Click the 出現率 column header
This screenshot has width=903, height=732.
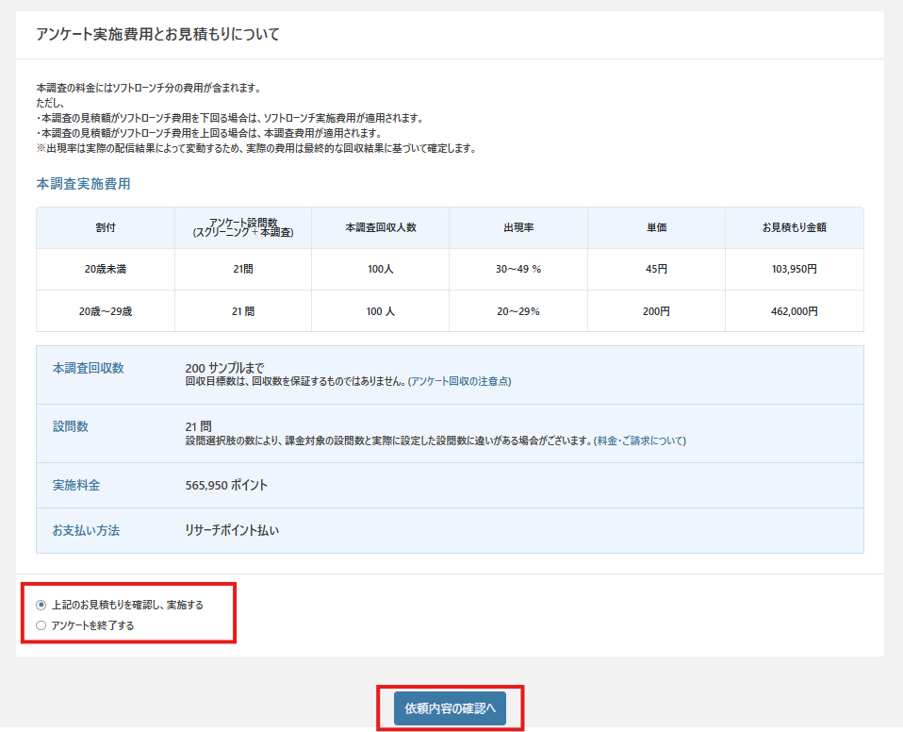tap(517, 228)
